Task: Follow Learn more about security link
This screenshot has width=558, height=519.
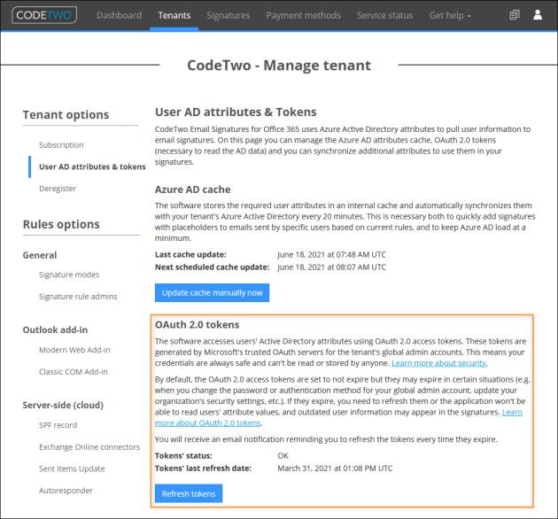Action: click(439, 363)
